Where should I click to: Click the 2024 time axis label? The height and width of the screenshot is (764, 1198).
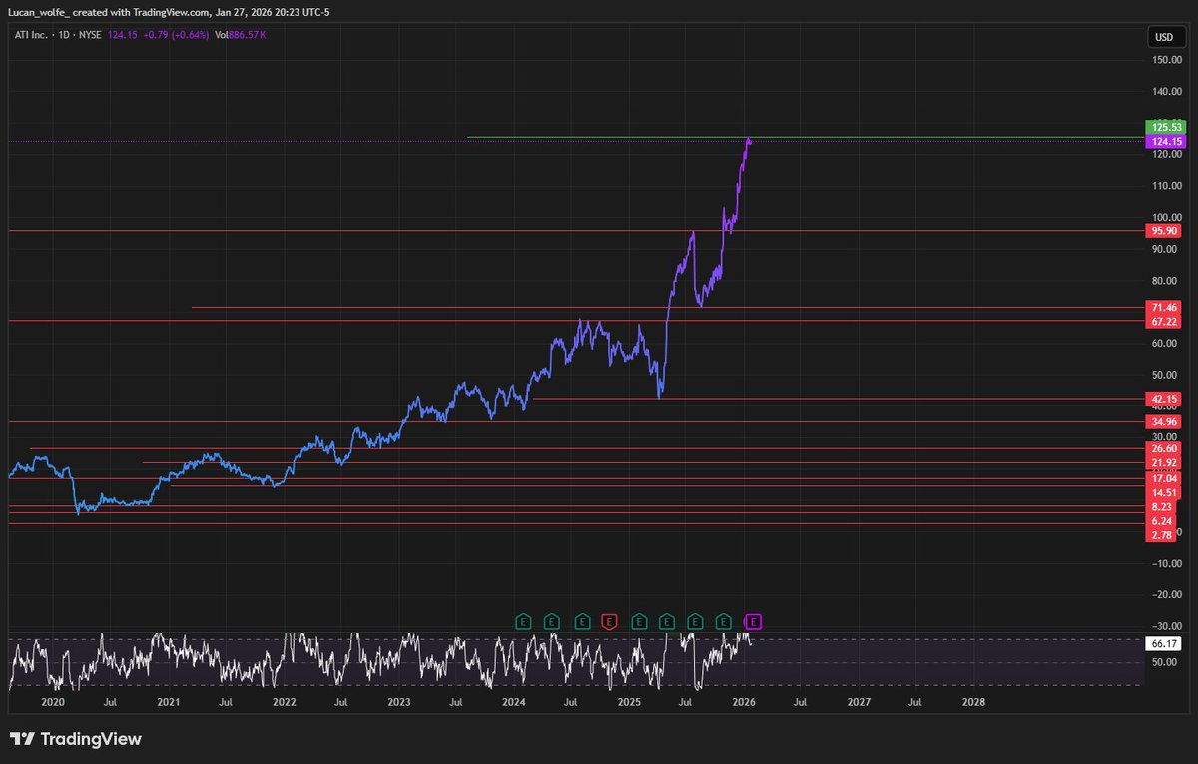pyautogui.click(x=514, y=703)
